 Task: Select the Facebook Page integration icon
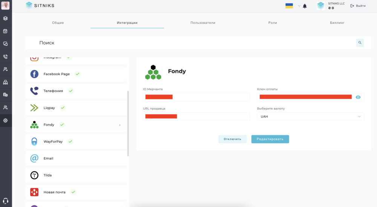click(x=34, y=74)
